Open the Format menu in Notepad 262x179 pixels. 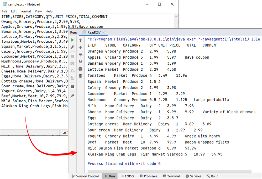click(26, 11)
